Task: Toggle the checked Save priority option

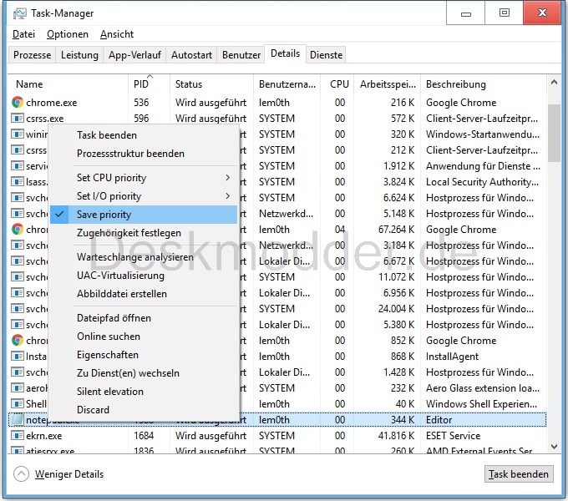Action: pos(104,215)
